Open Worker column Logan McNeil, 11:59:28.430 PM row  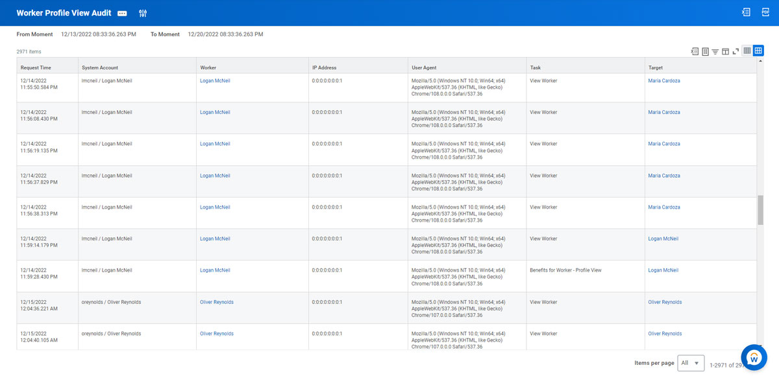point(215,270)
